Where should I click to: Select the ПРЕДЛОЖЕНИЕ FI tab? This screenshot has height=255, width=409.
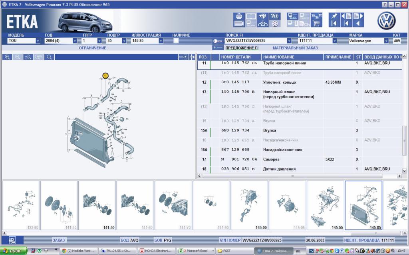point(242,48)
